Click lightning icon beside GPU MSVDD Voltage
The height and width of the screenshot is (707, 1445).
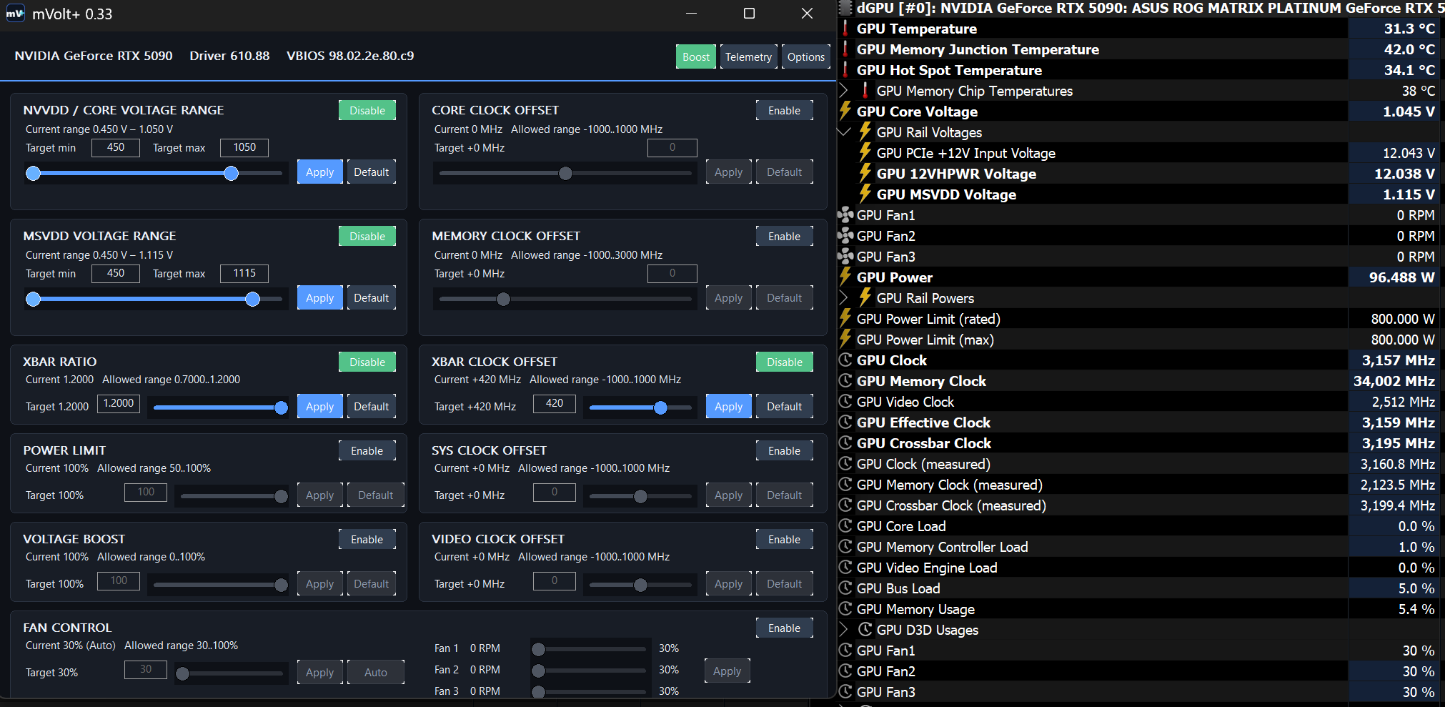coord(865,194)
